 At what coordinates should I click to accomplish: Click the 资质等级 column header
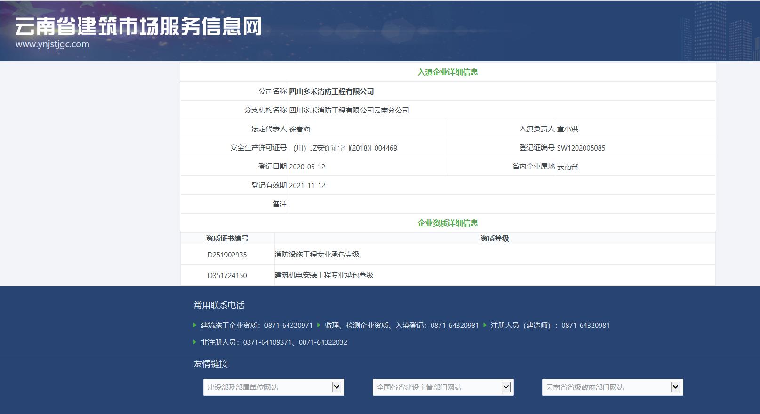point(494,239)
